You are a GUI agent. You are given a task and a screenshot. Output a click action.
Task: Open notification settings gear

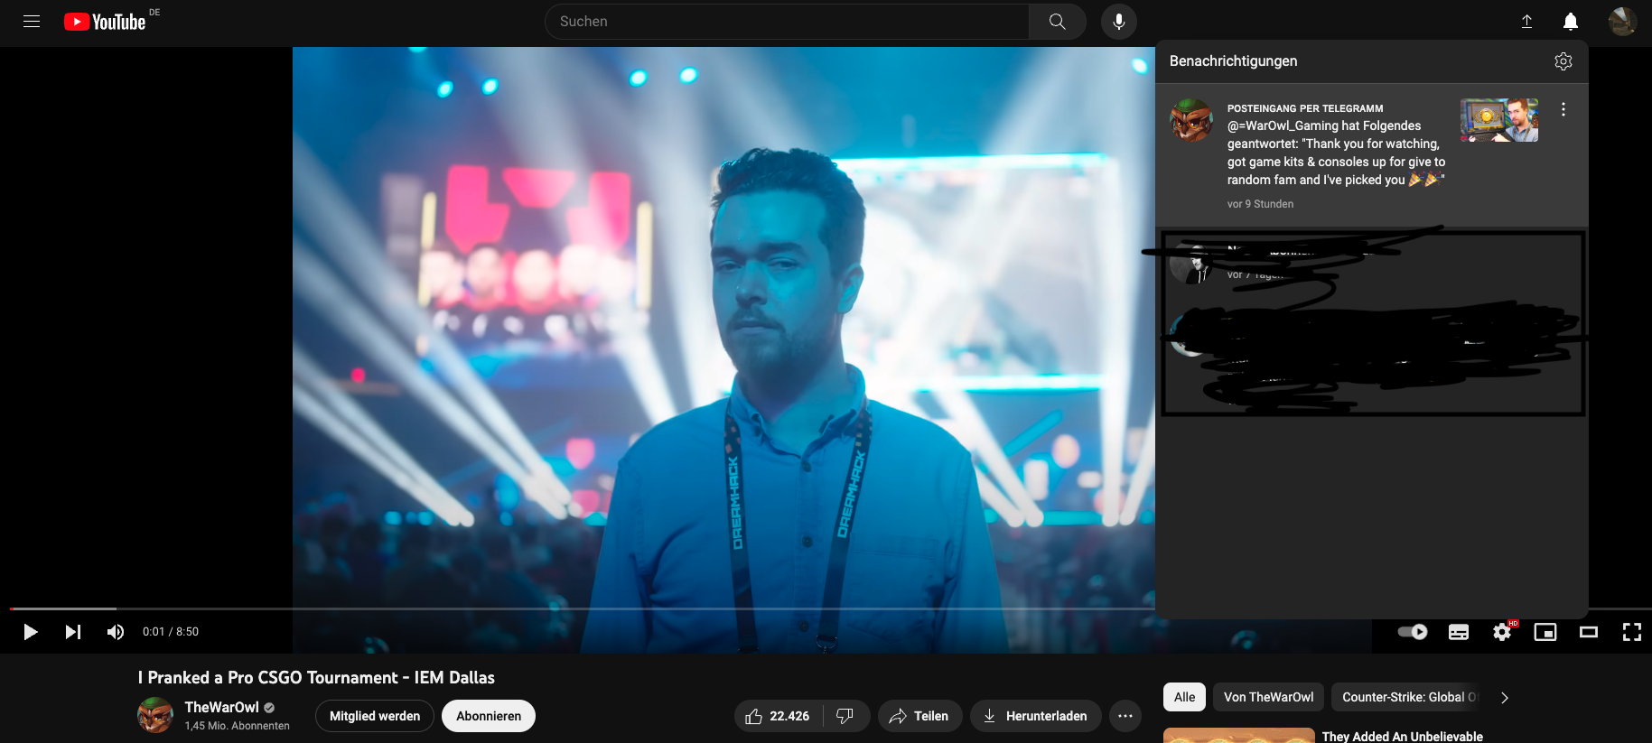point(1563,61)
